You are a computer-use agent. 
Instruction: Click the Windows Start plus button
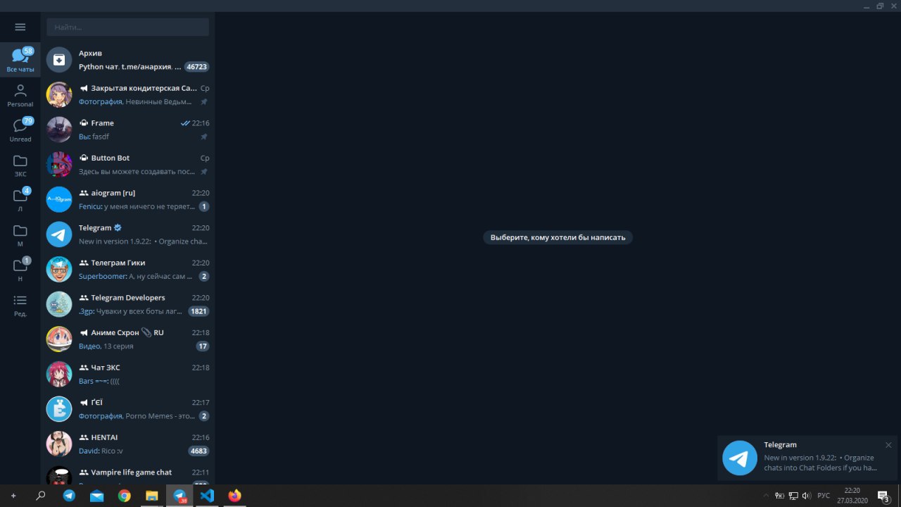[x=13, y=496]
